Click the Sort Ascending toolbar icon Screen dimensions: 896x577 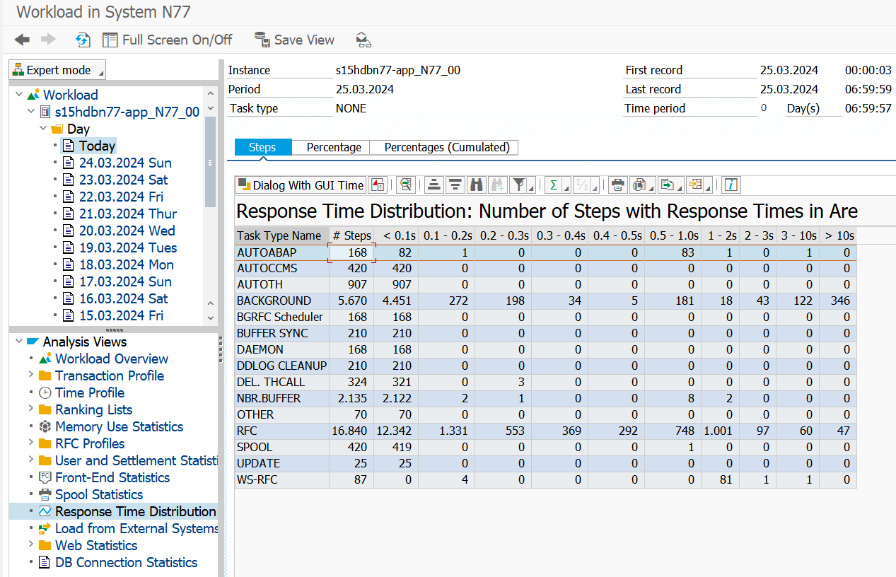tap(434, 185)
